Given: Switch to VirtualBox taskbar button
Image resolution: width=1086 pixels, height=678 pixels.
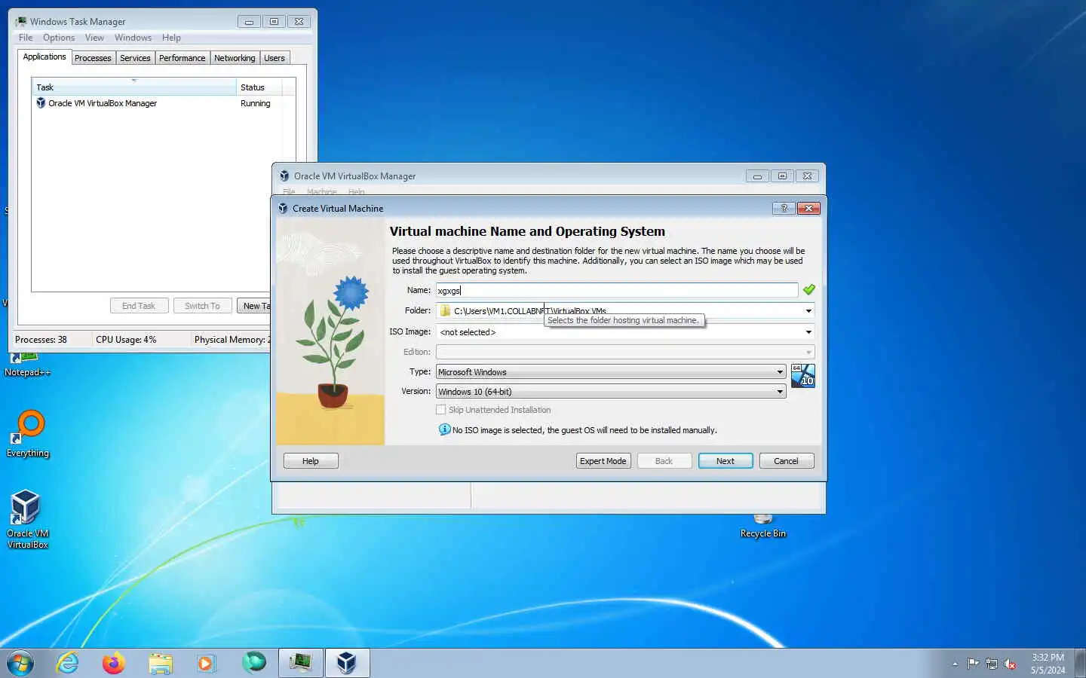Looking at the screenshot, I should point(347,663).
